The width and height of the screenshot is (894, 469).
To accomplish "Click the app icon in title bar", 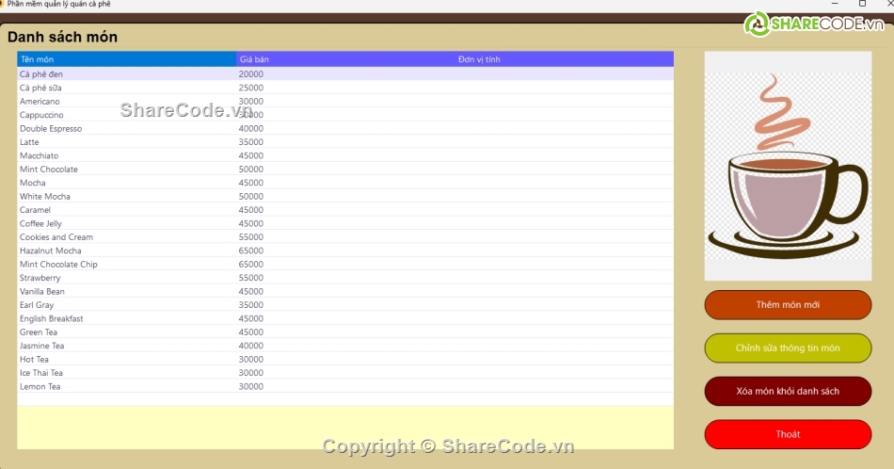I will pos(3,4).
